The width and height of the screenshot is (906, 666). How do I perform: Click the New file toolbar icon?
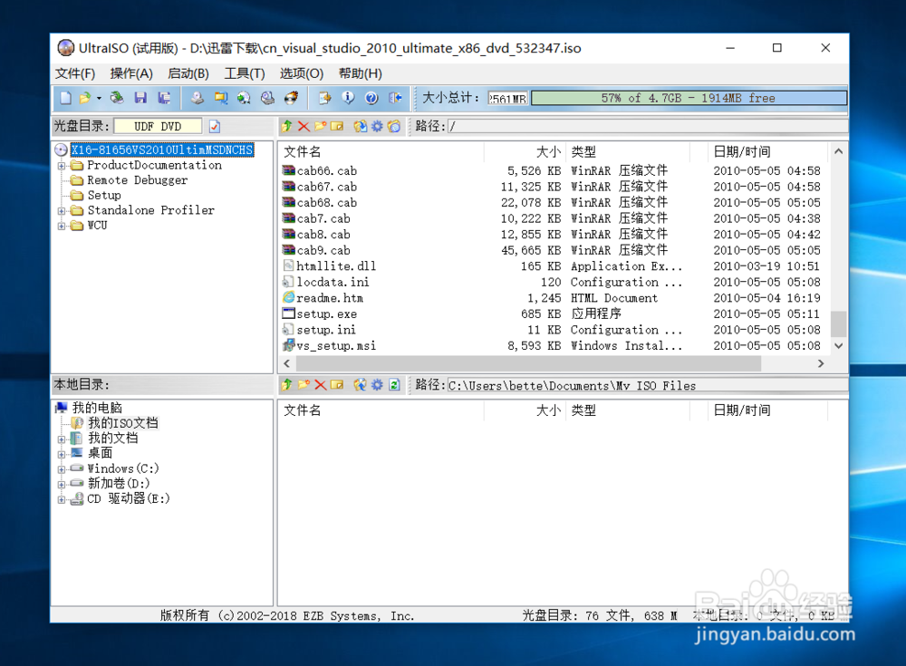tap(66, 98)
